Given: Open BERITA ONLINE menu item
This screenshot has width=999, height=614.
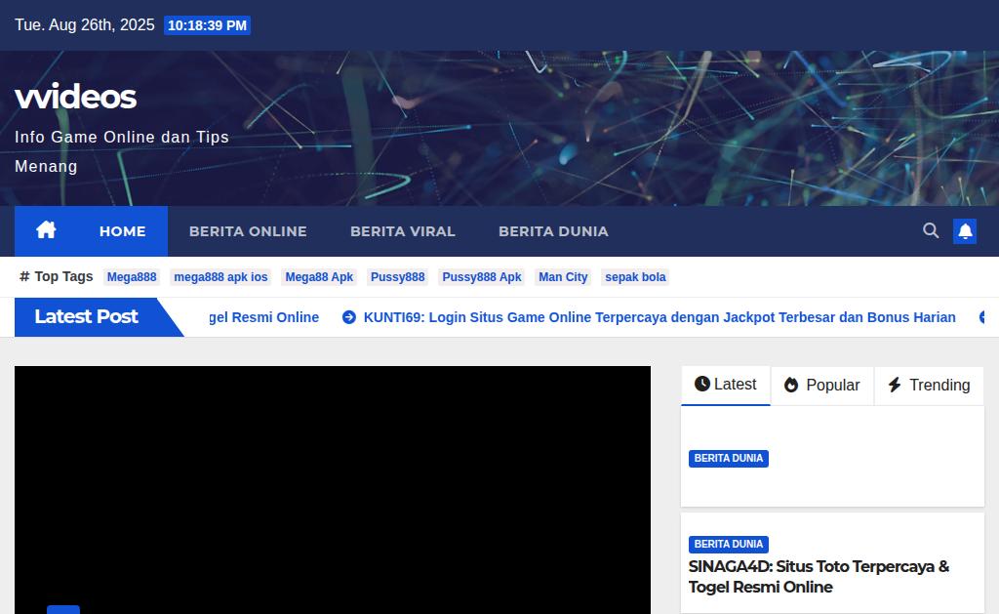Looking at the screenshot, I should [x=248, y=231].
